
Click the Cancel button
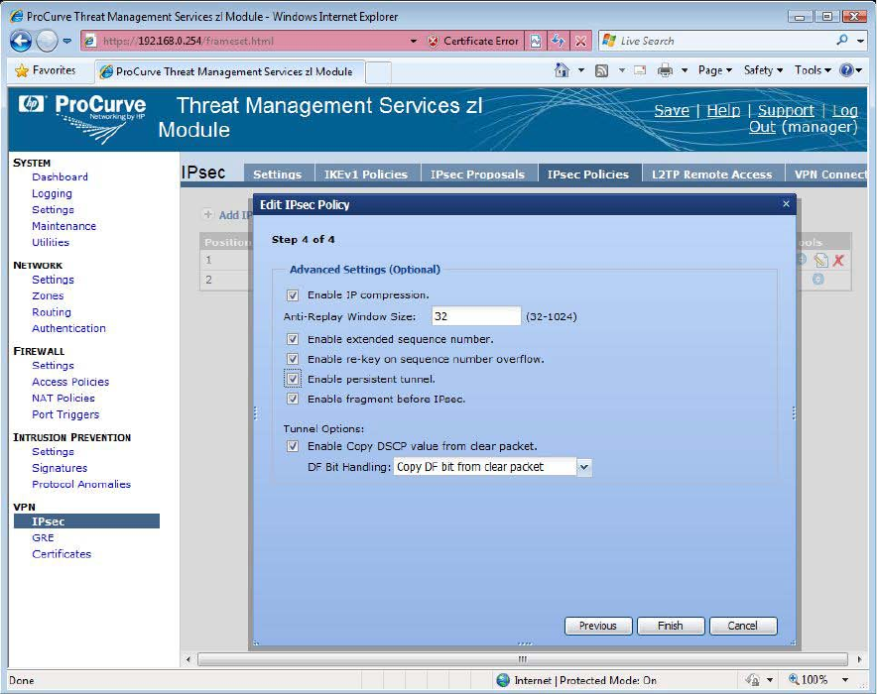(743, 626)
